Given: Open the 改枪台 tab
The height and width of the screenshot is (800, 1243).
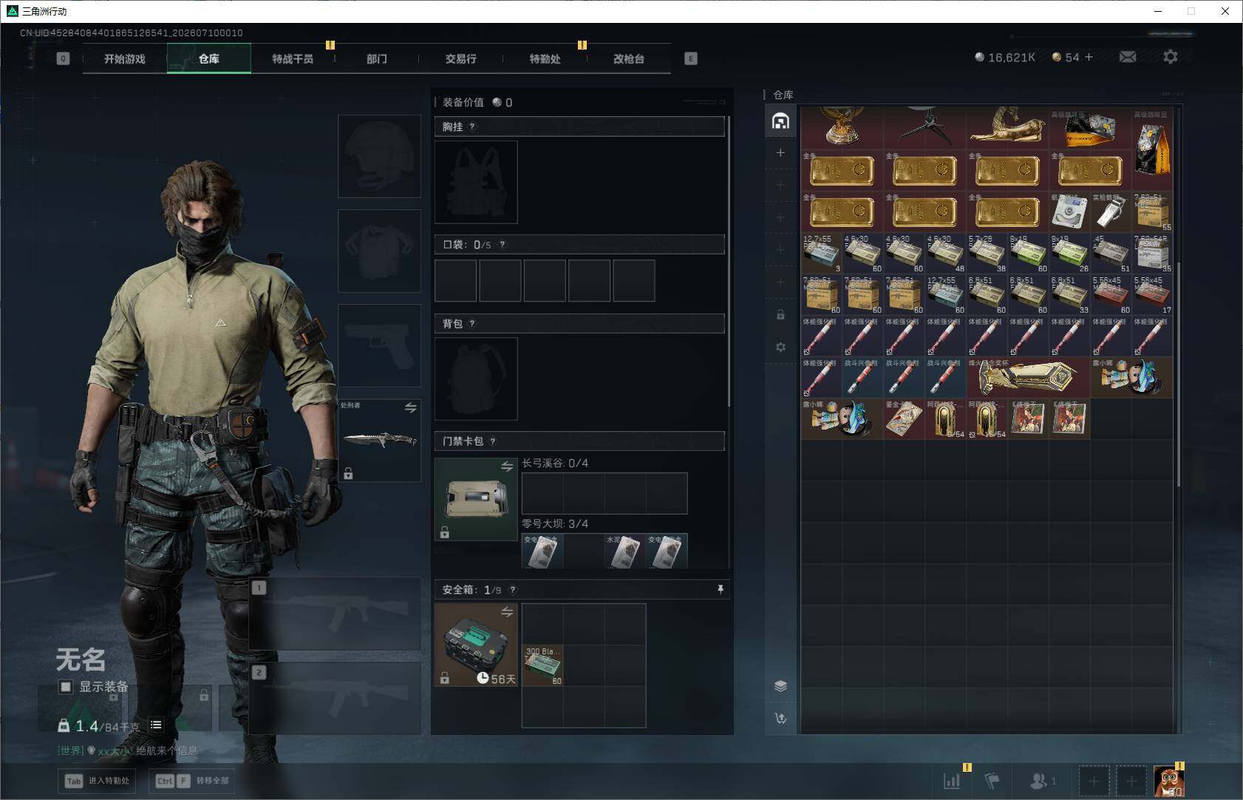Looking at the screenshot, I should [629, 59].
